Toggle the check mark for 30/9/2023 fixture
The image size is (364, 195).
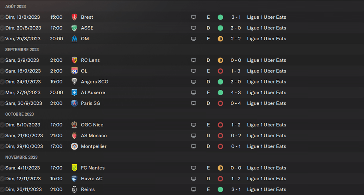(x=3, y=103)
